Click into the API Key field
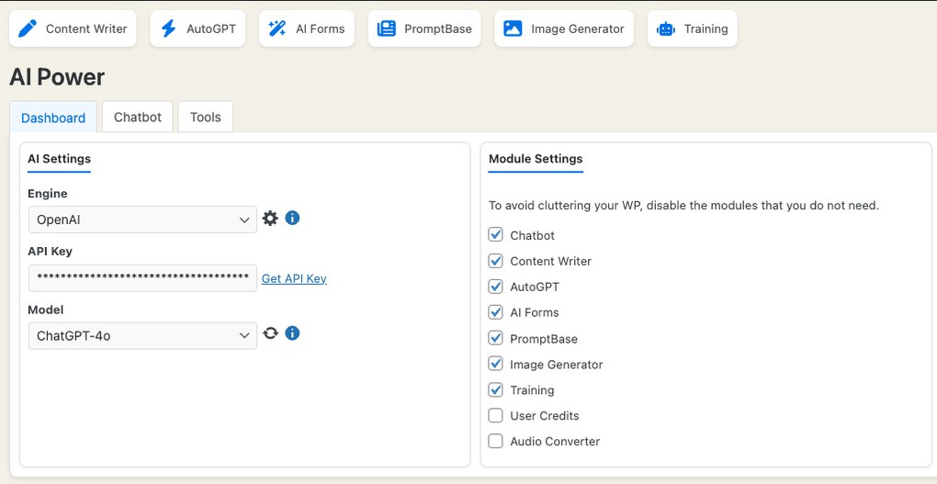This screenshot has width=937, height=484. click(142, 277)
